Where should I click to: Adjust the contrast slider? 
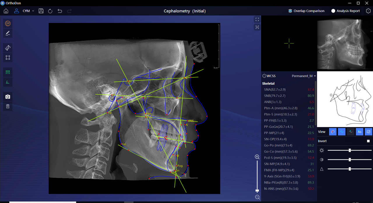tap(349, 160)
